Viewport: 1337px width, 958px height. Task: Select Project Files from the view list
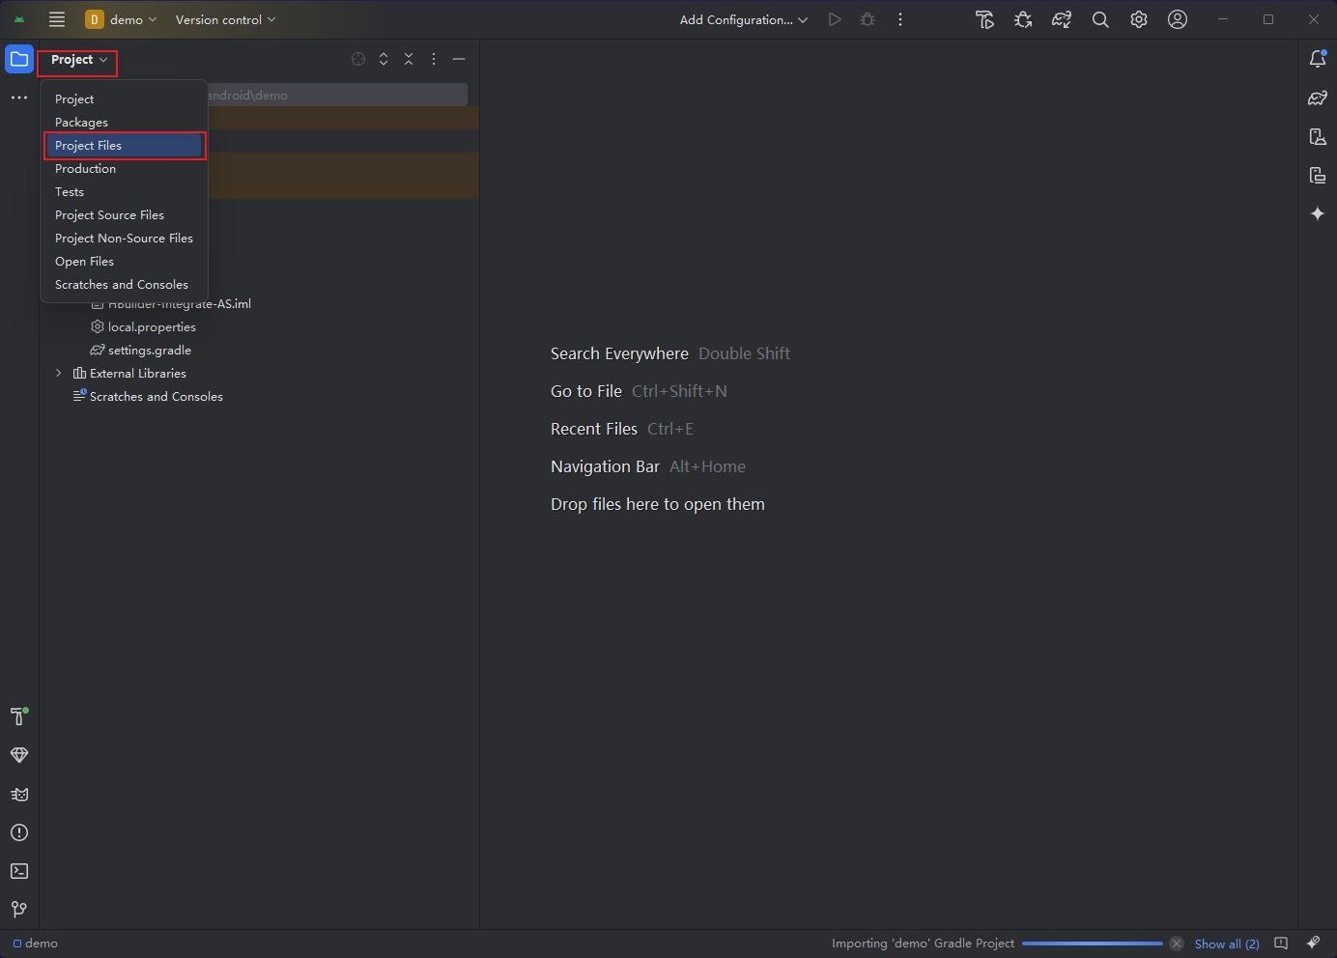[x=89, y=146]
